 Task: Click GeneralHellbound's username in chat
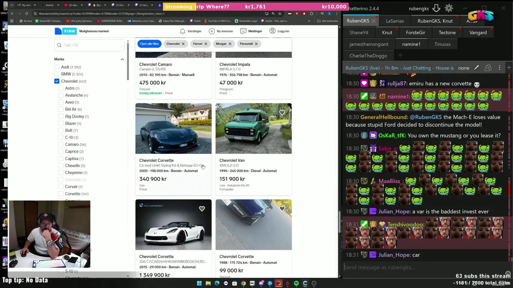tap(384, 117)
